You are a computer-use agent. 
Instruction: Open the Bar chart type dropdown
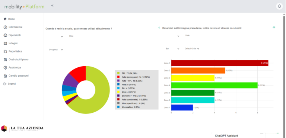pos(172,49)
